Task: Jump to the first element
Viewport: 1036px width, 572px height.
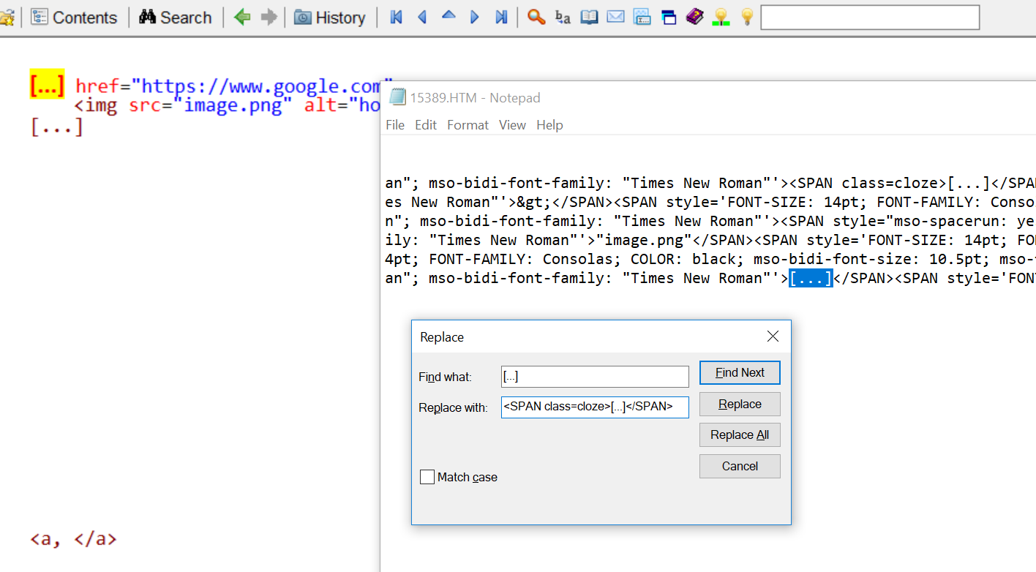Action: [x=397, y=18]
